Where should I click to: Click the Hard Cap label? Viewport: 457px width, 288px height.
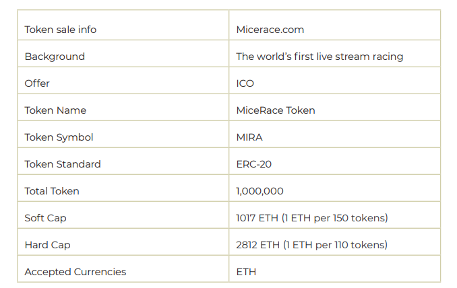point(47,245)
